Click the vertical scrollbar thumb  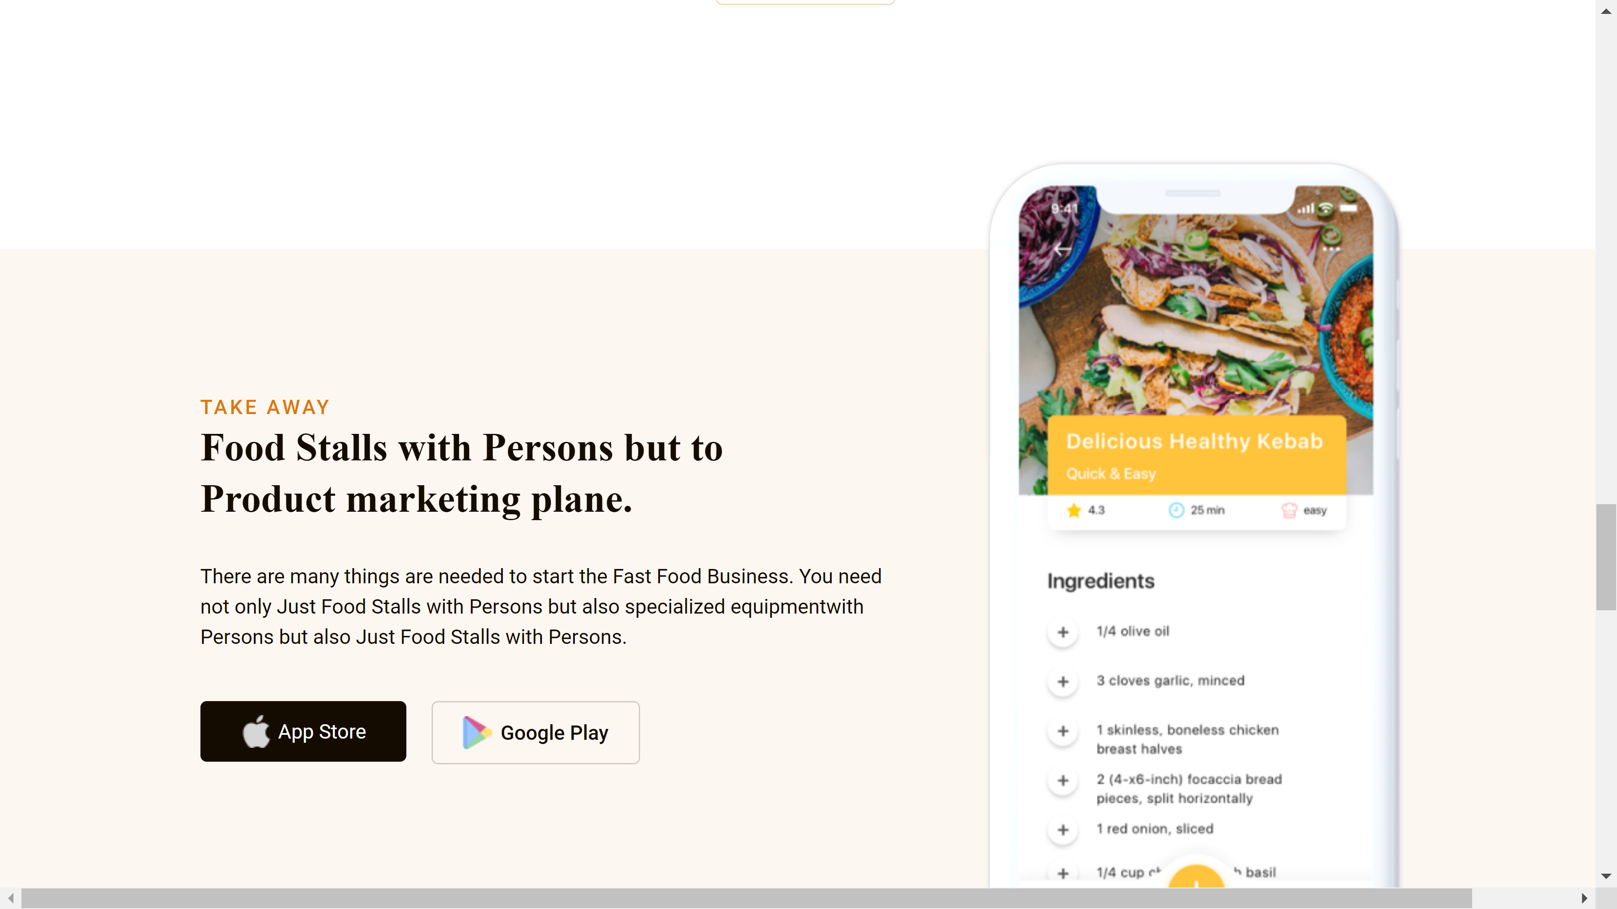[x=1606, y=556]
